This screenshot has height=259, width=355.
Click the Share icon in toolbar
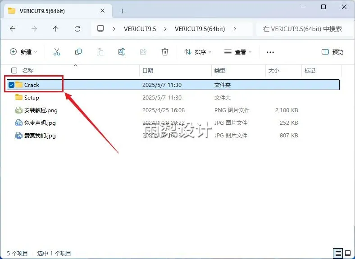tap(143, 52)
